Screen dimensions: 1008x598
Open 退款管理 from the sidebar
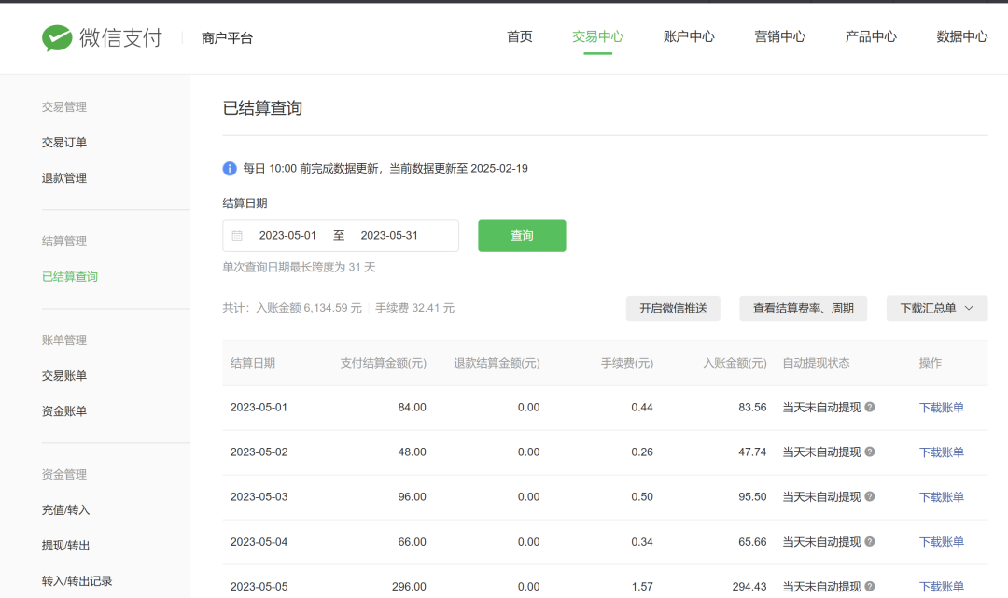click(63, 177)
